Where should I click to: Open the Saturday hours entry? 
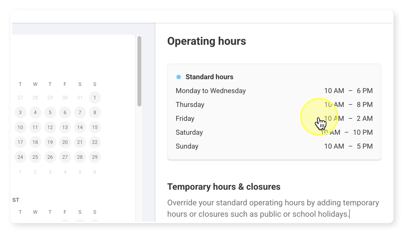click(x=274, y=132)
